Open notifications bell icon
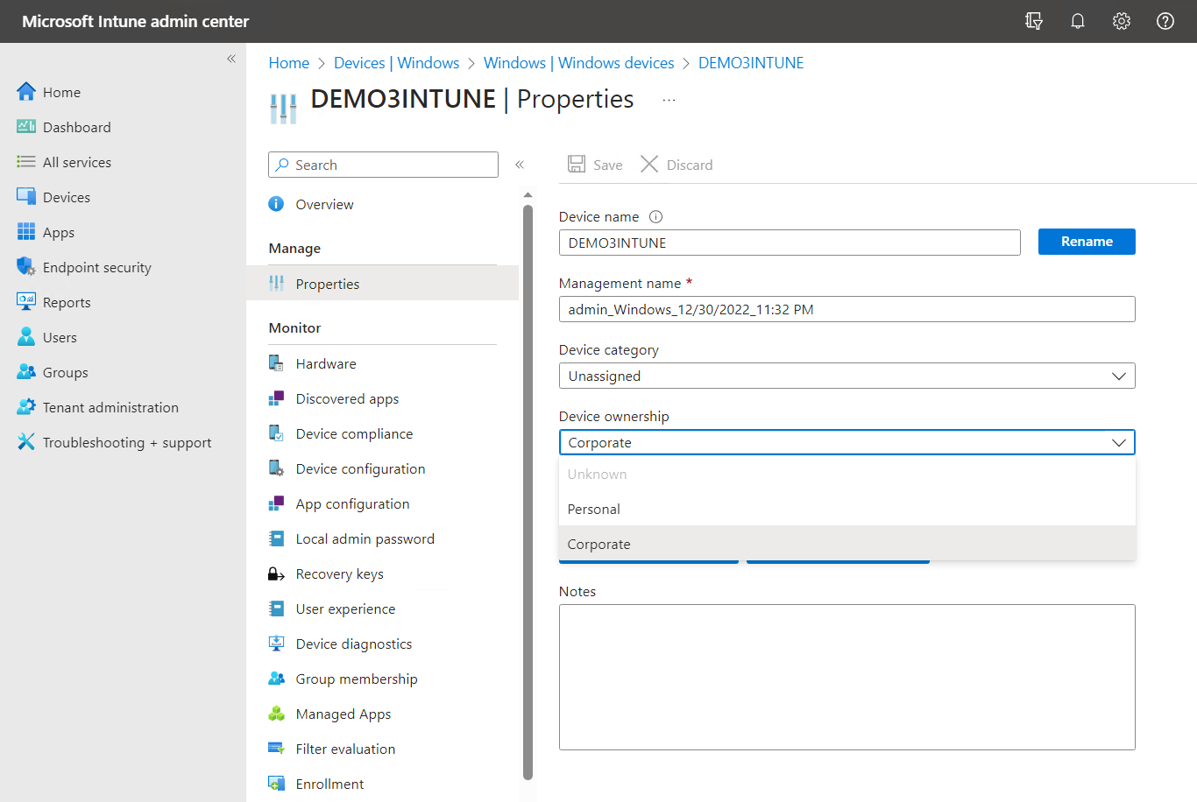 pos(1078,21)
